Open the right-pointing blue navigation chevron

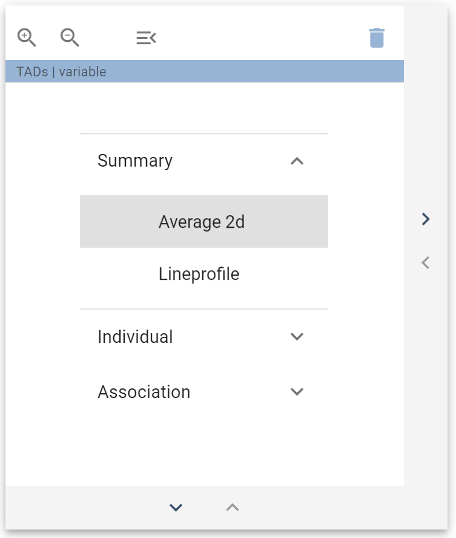[x=425, y=219]
